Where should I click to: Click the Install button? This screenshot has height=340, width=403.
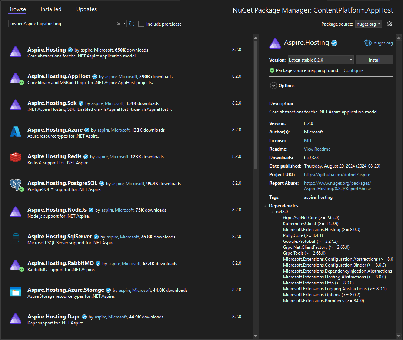[x=374, y=60]
